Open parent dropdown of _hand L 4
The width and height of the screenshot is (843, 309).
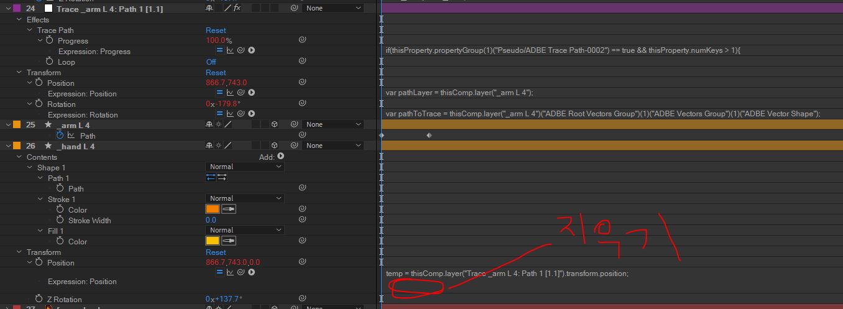pyautogui.click(x=333, y=145)
